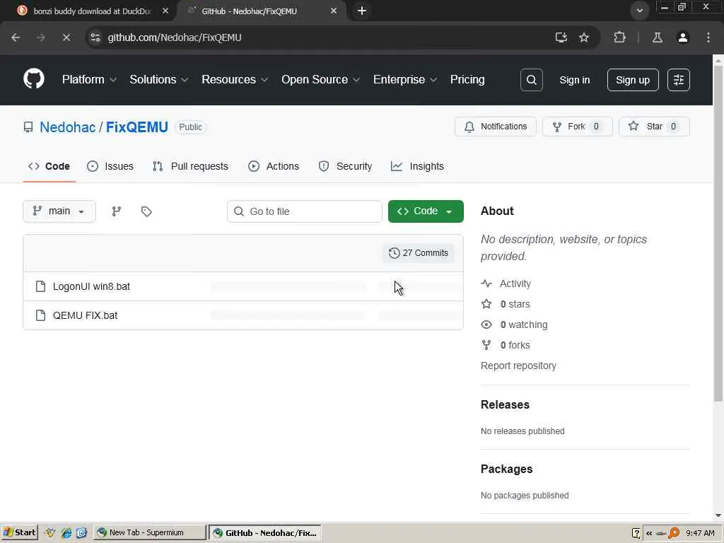Viewport: 724px width, 543px height.
Task: Click Report repository link
Action: (x=518, y=366)
